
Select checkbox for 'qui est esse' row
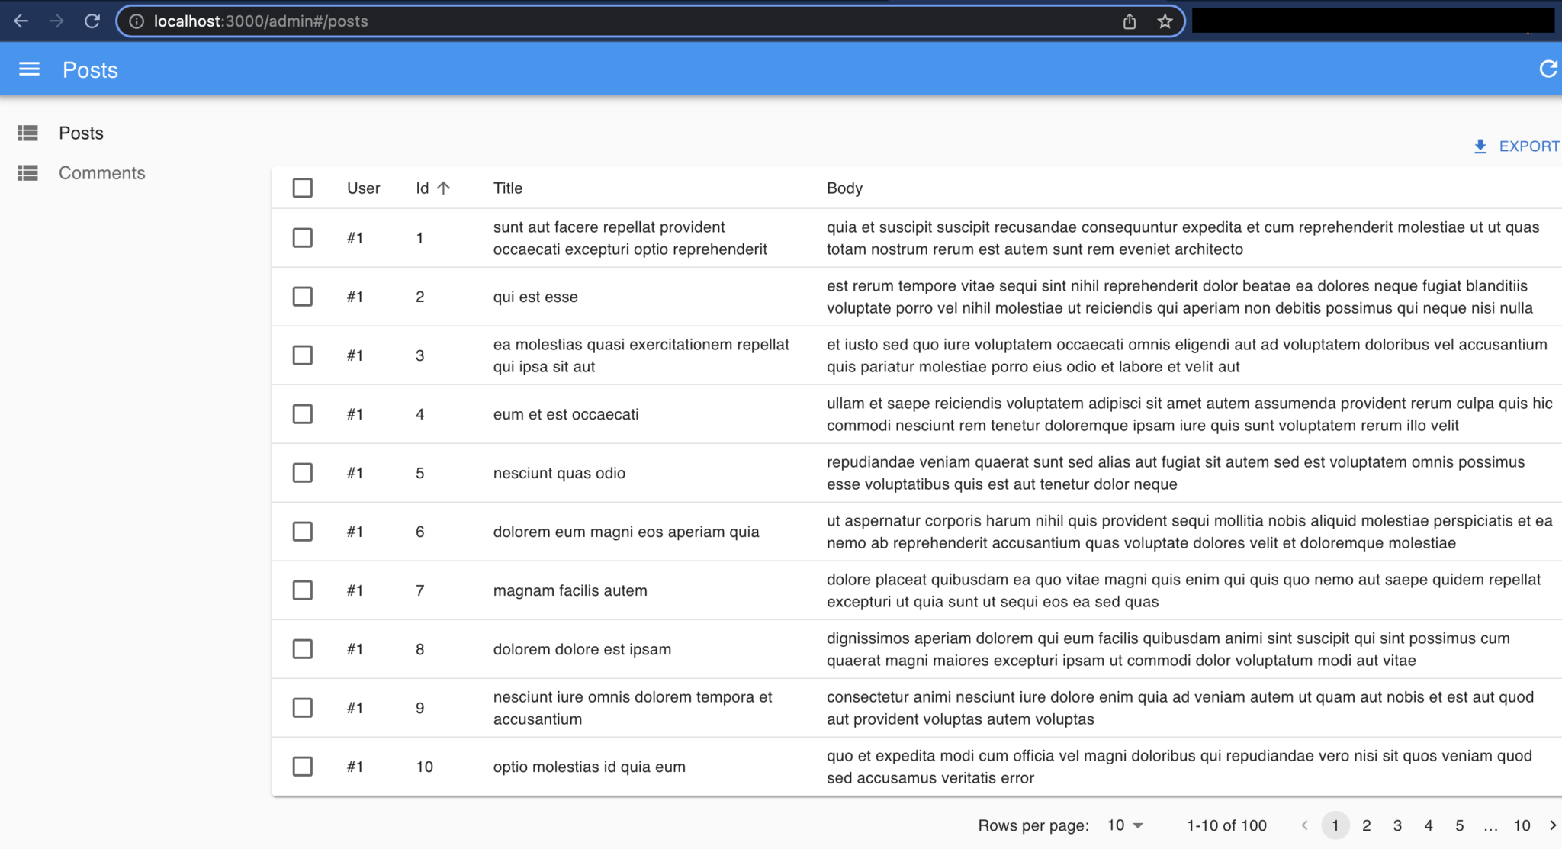coord(303,297)
